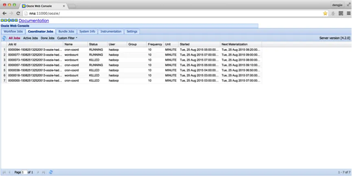Bookmark the page with the star icon
This screenshot has height=177, width=352.
click(x=325, y=13)
